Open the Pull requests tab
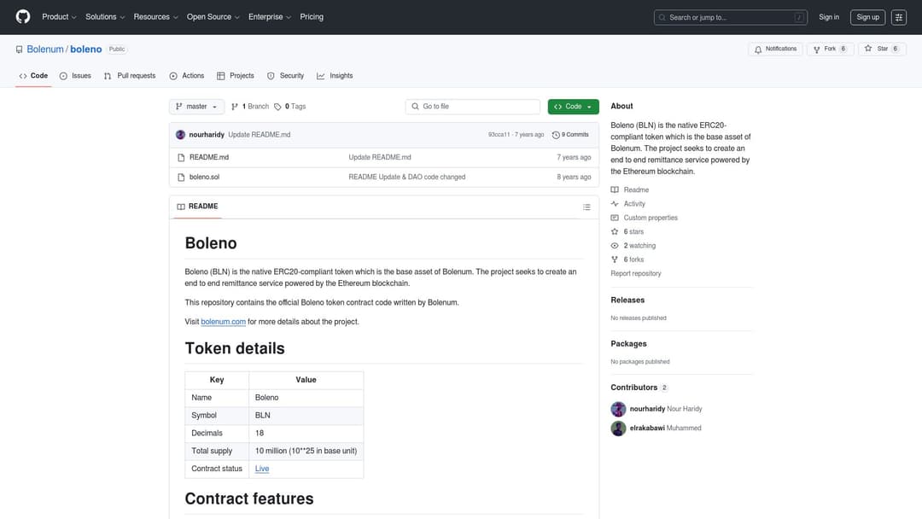Image resolution: width=922 pixels, height=519 pixels. point(130,76)
